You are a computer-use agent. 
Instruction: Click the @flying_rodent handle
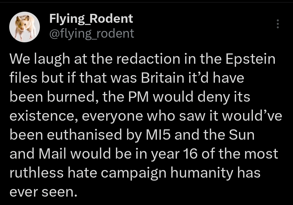[x=91, y=33]
